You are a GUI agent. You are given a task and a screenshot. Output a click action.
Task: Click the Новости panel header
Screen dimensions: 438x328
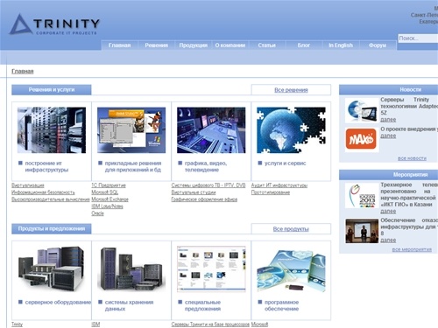389,90
